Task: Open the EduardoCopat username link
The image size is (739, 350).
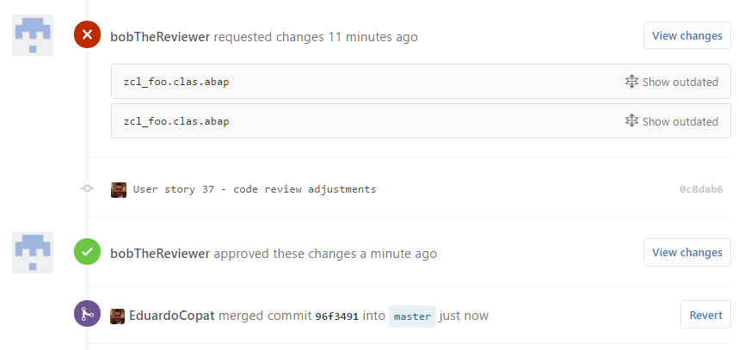Action: [172, 315]
